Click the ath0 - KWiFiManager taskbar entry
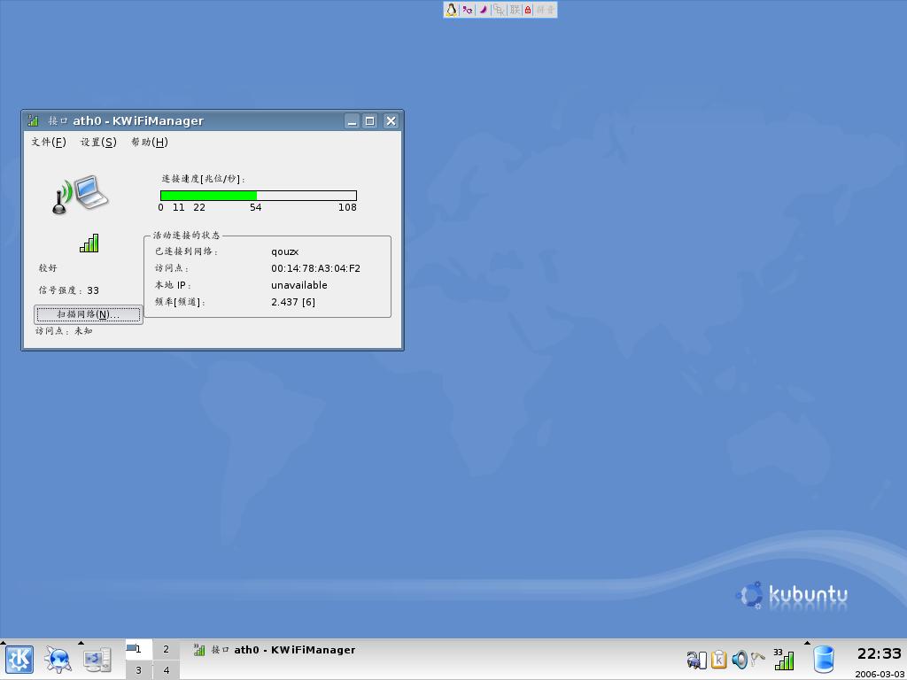Screen dimensions: 907x680 [x=275, y=650]
